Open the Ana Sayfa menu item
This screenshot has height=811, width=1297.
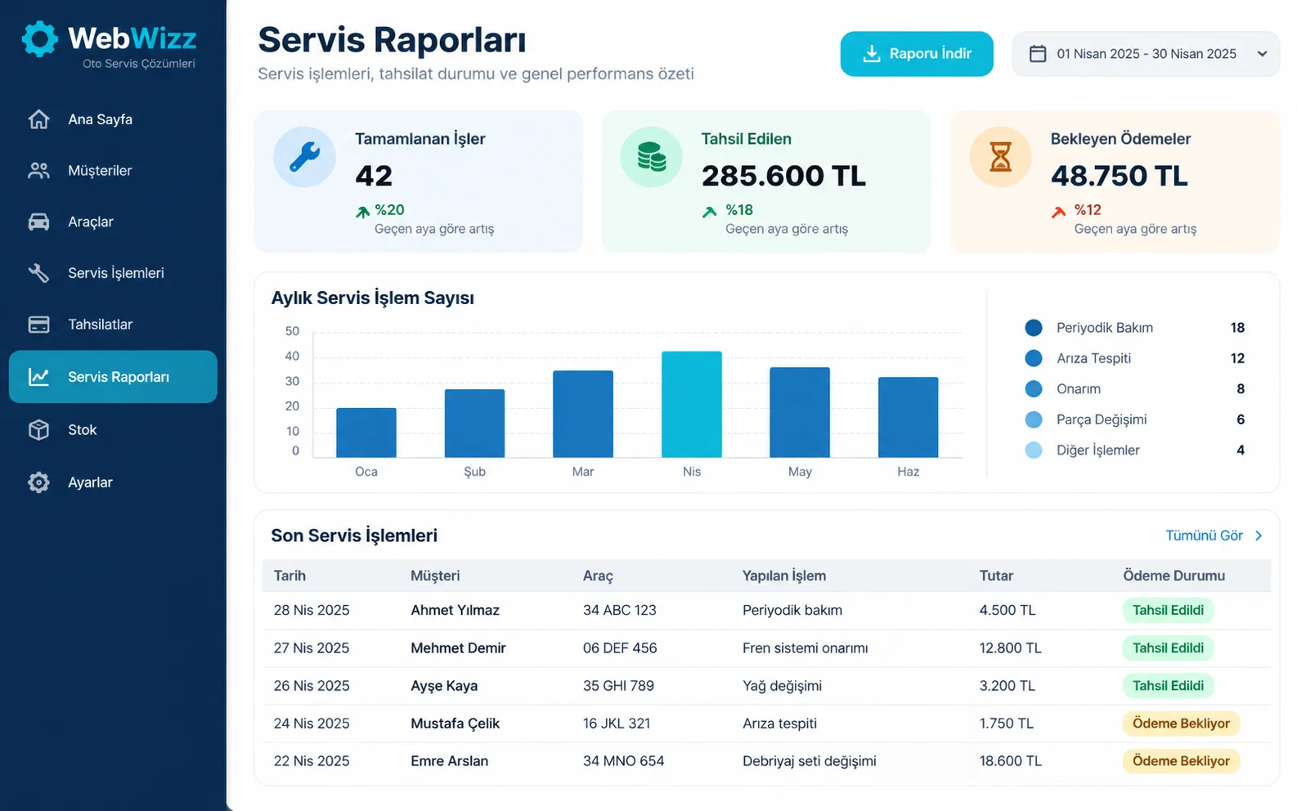pos(113,119)
